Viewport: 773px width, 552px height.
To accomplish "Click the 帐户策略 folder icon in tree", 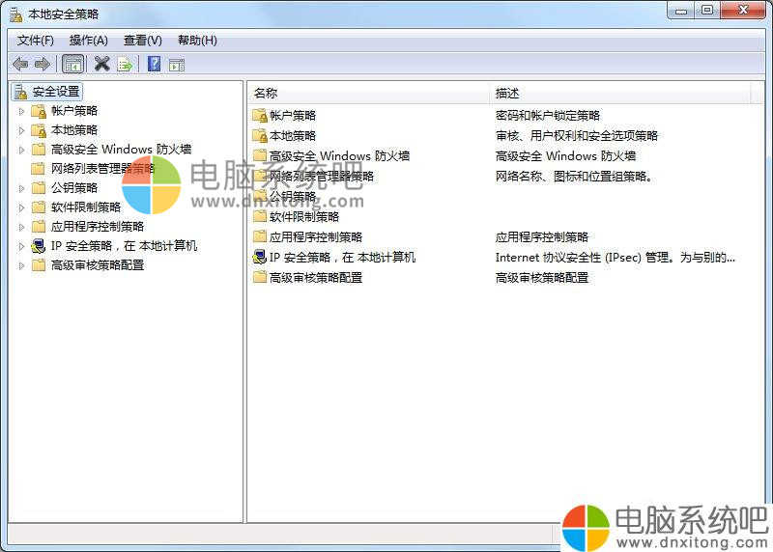I will [39, 111].
